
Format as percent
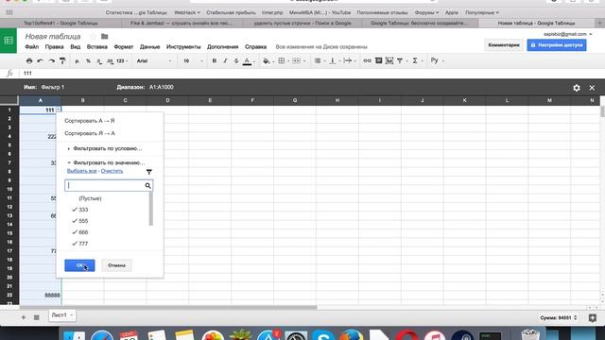point(88,60)
